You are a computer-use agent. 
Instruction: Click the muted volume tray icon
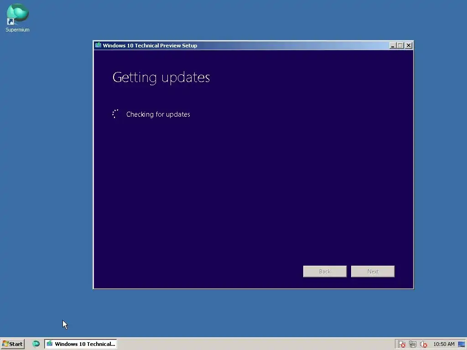[x=423, y=344]
